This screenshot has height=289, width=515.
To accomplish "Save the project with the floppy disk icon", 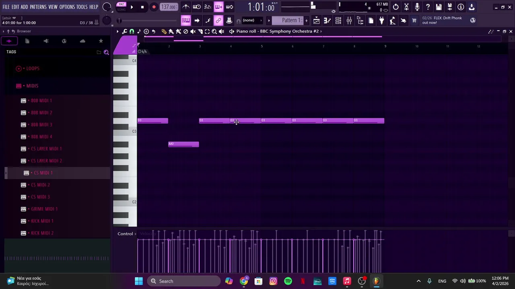I will [x=439, y=7].
